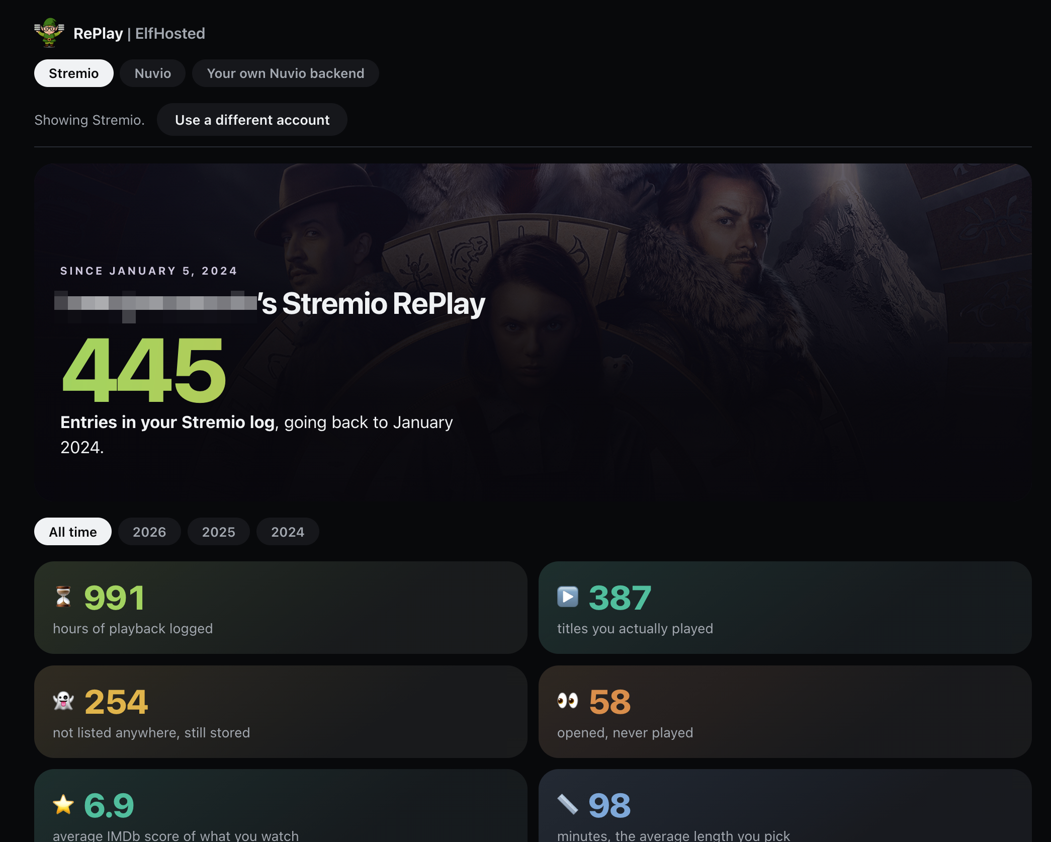Click the hero banner poster image
Viewport: 1051px width, 842px height.
pyautogui.click(x=533, y=332)
